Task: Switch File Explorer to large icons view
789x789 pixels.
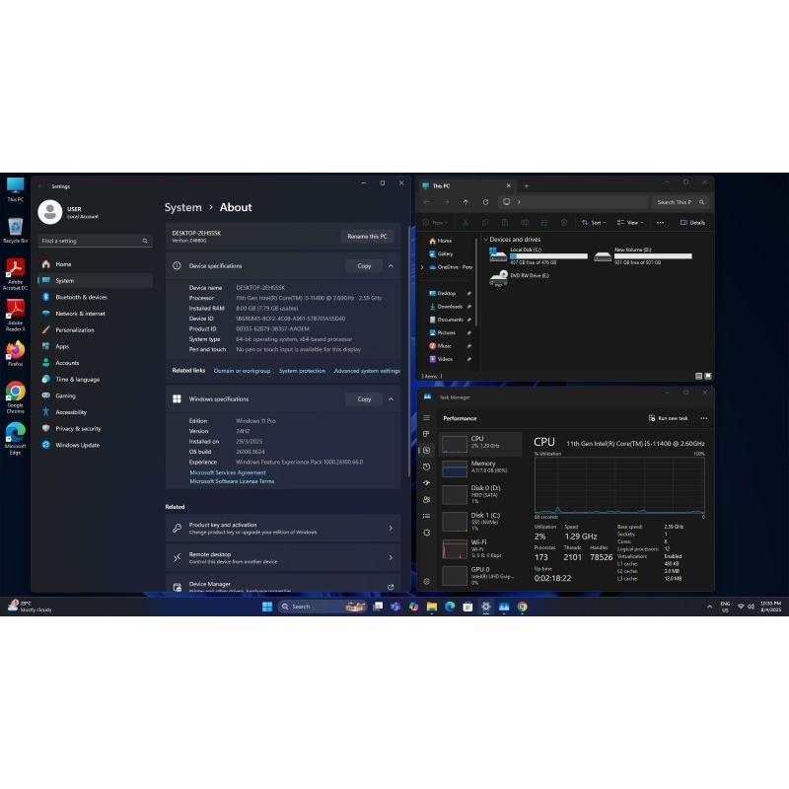Action: 708,376
